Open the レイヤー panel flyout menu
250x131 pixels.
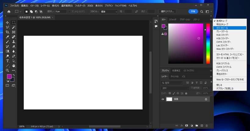pyautogui.click(x=211, y=76)
